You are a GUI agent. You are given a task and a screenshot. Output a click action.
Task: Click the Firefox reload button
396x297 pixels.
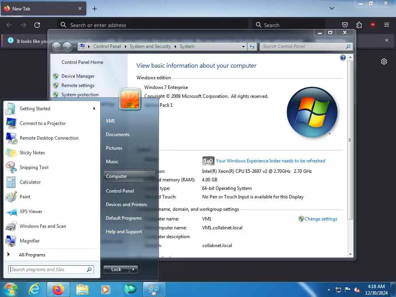click(37, 25)
